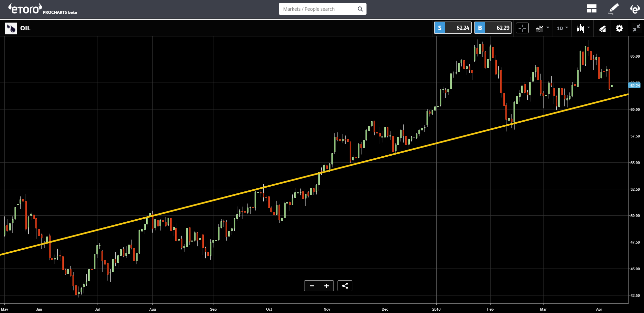Zoom in the chart with plus button
Screen dimensions: 644x313
[x=326, y=286]
